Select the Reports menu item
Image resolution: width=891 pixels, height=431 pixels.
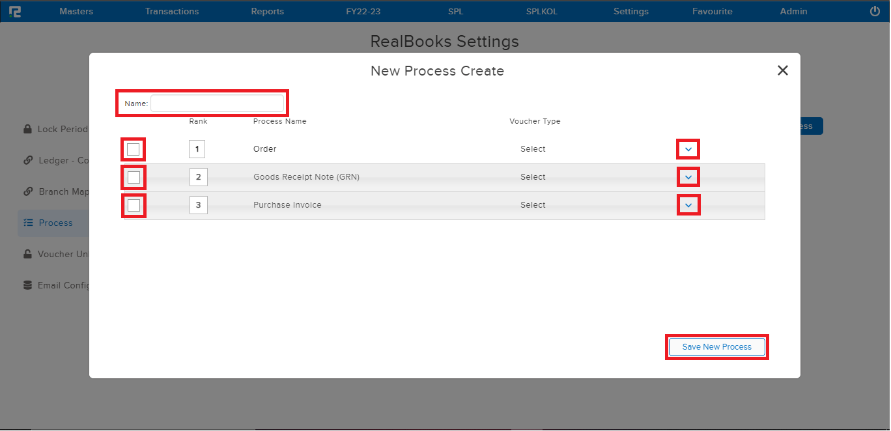(x=267, y=10)
